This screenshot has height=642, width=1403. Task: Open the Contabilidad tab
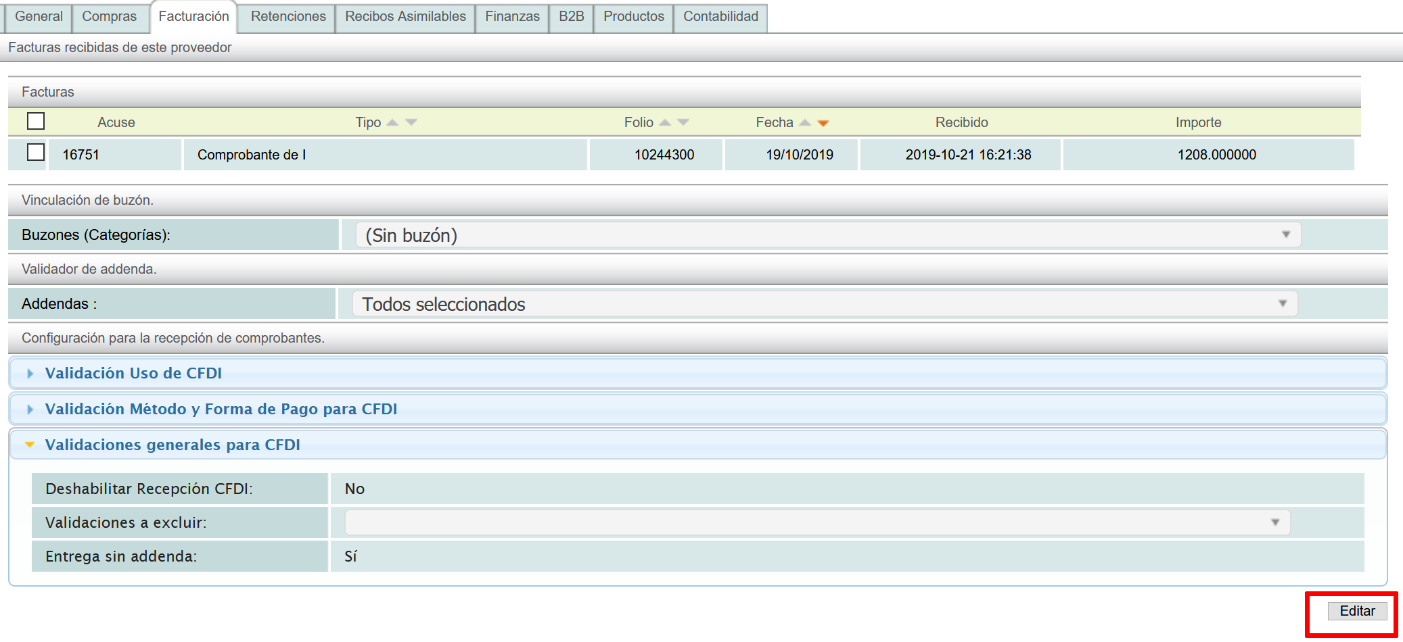pos(720,16)
